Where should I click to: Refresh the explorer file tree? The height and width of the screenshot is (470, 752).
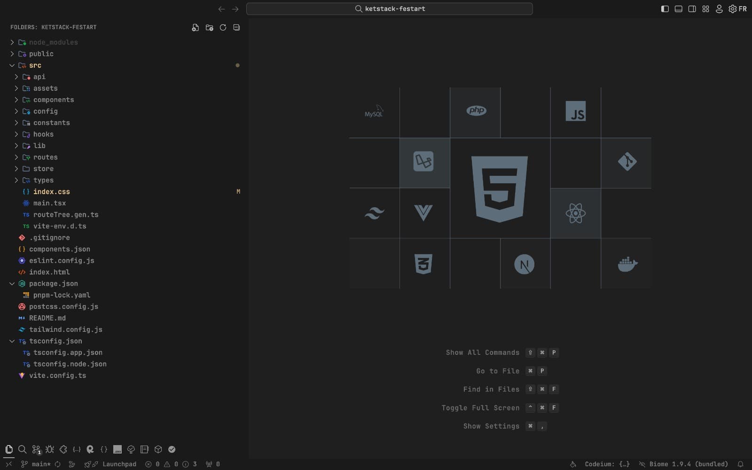click(223, 27)
